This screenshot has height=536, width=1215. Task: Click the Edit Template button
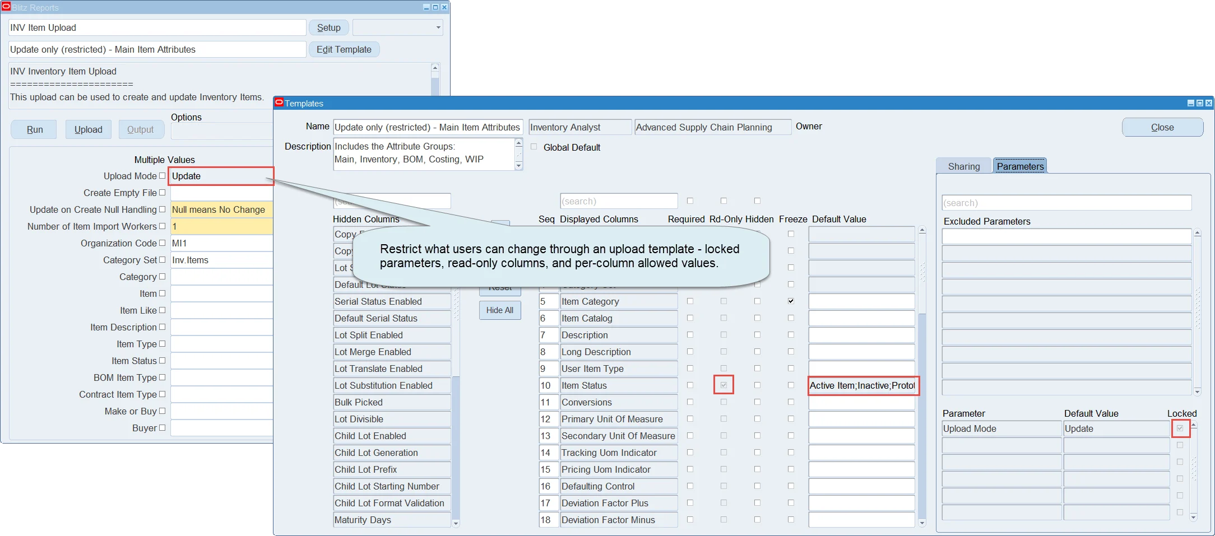point(344,49)
